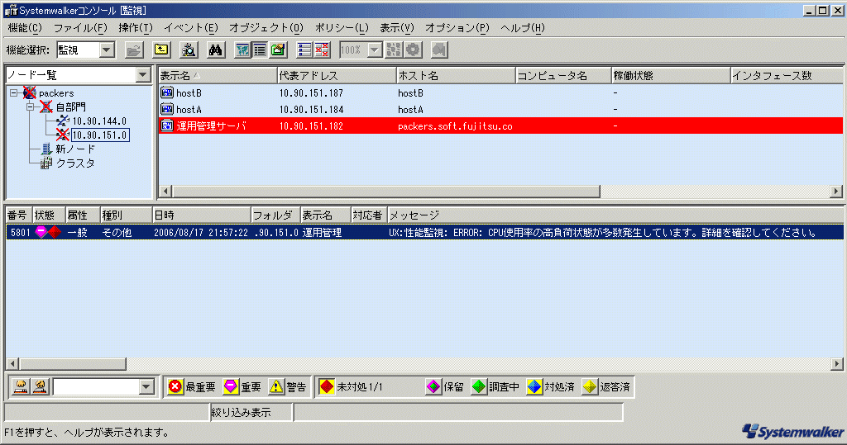Click the red-X event list toolbar icon
The image size is (847, 445).
tap(322, 50)
